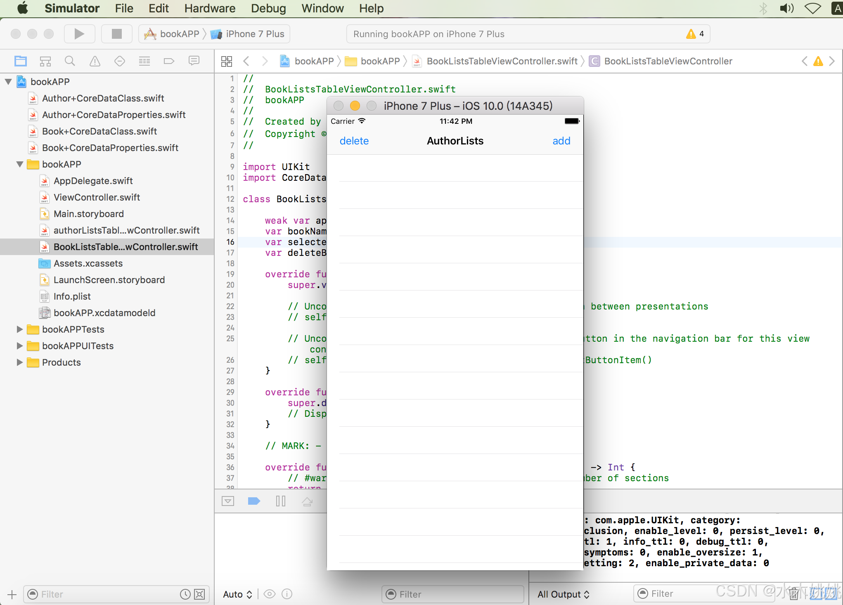Open the All Output dropdown
The height and width of the screenshot is (605, 843).
click(564, 594)
